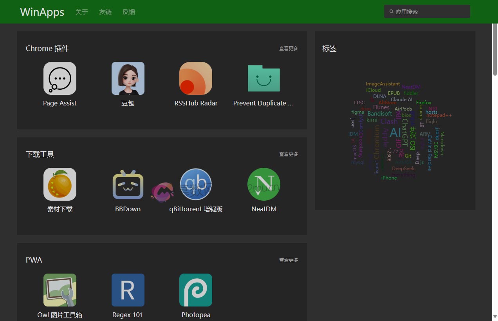Go to the 友链 navigation item
Screen dimensions: 498x321
click(x=105, y=12)
